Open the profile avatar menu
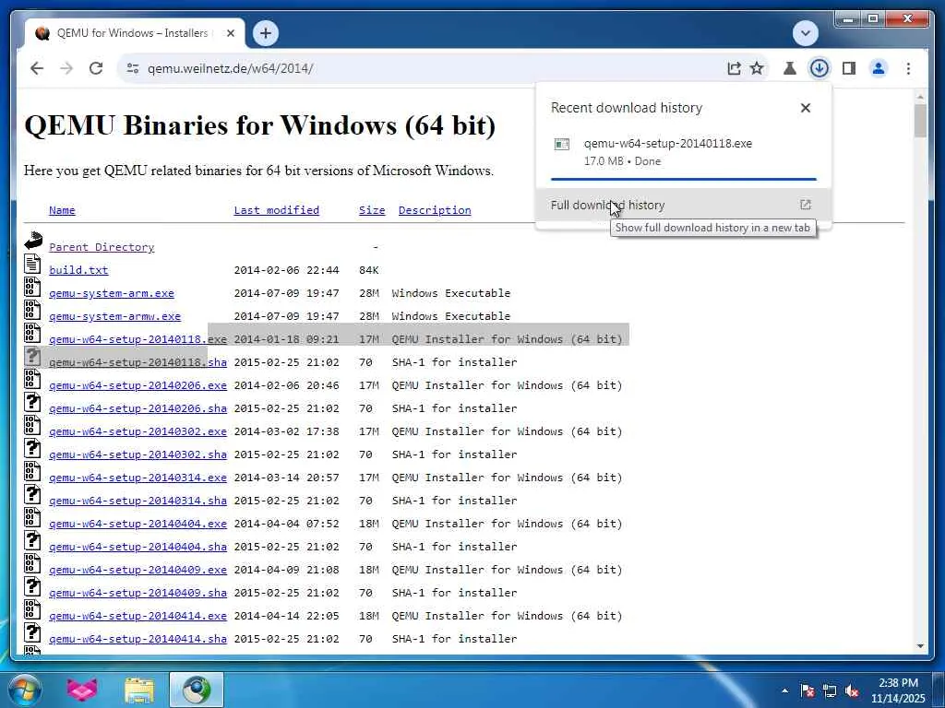Image resolution: width=945 pixels, height=708 pixels. tap(879, 68)
